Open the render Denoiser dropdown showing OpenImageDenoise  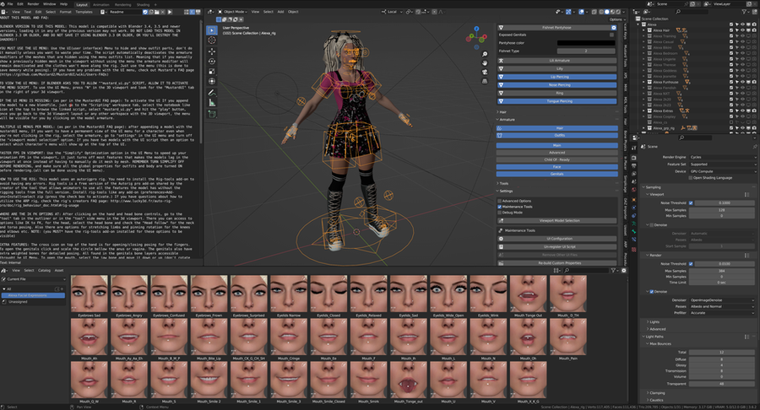coord(722,300)
